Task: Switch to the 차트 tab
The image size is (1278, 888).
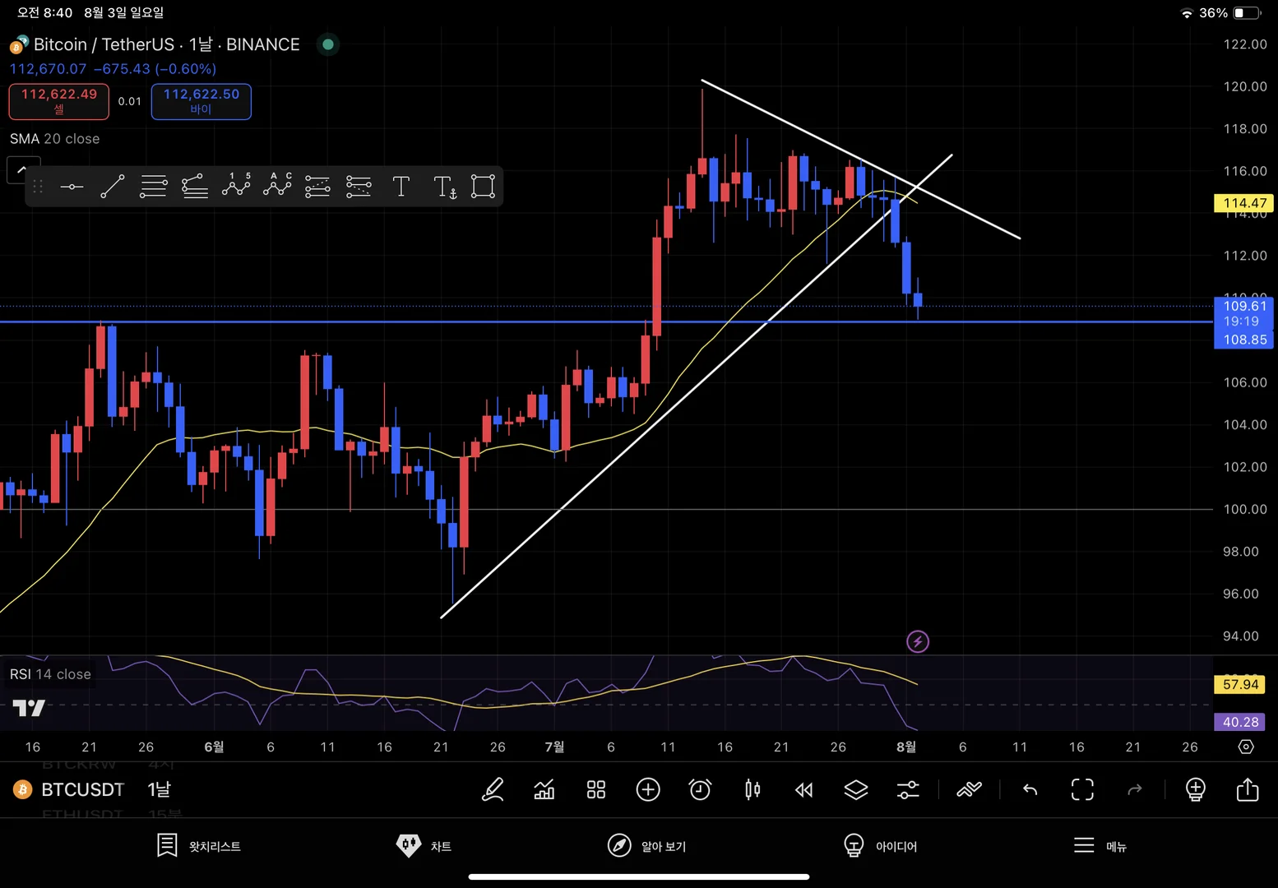Action: click(x=424, y=845)
